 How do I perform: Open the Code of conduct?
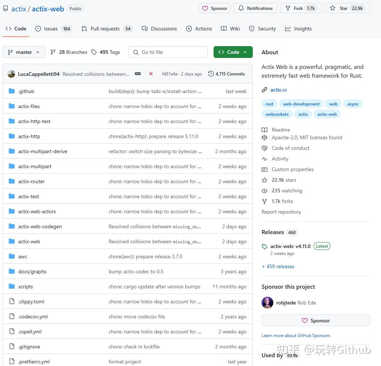(291, 148)
